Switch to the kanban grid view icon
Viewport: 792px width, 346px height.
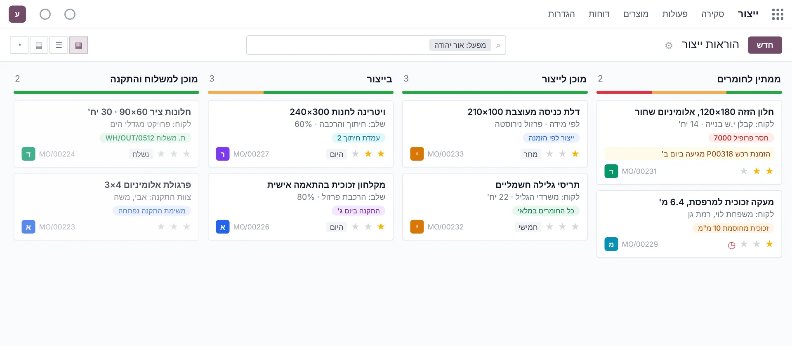[78, 45]
